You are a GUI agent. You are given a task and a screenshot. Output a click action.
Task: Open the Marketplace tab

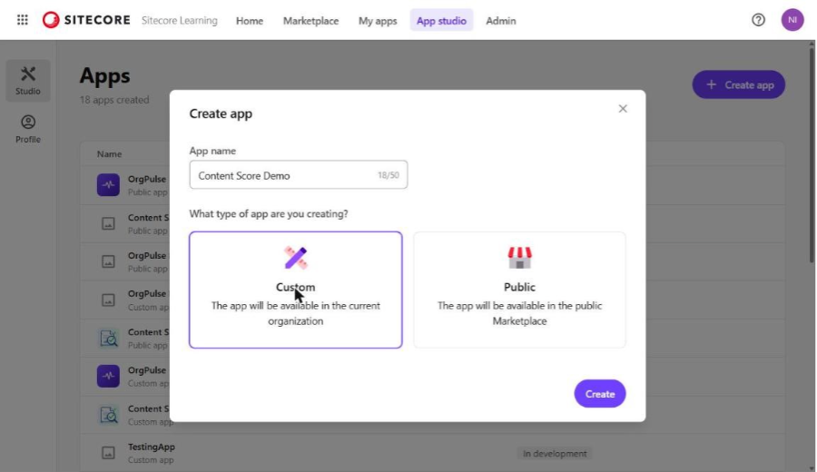[x=311, y=21]
